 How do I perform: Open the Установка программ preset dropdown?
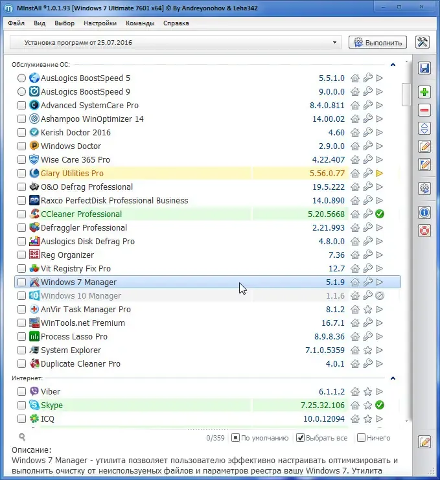[x=176, y=42]
